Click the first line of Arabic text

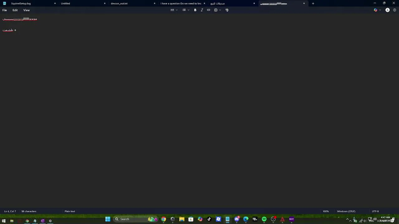[20, 19]
